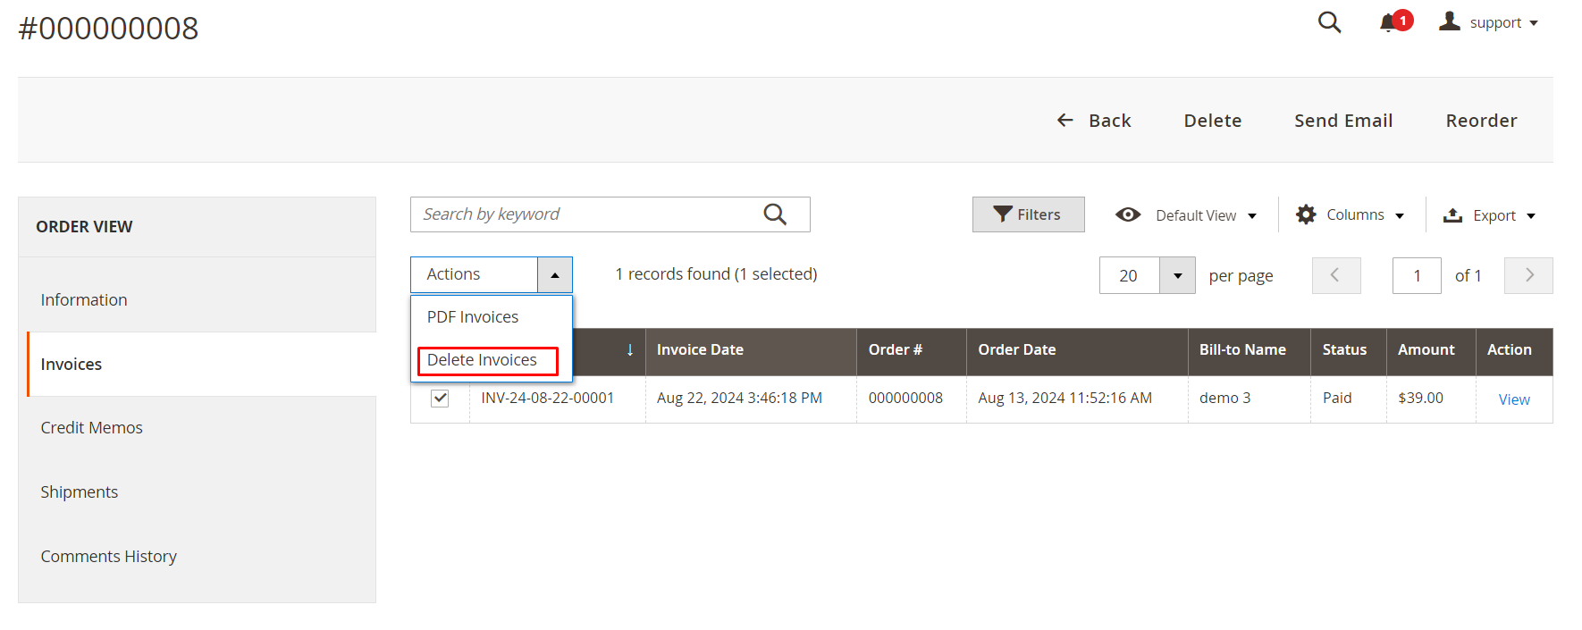Open the per page count dropdown arrow
The image size is (1582, 630).
click(1177, 275)
